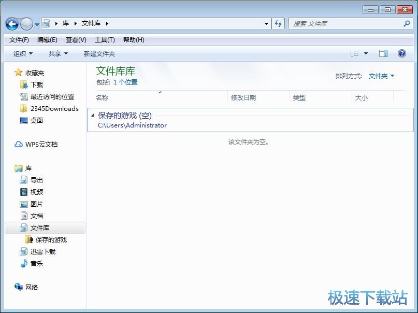Change view with the view mode icon
The image size is (418, 313).
coord(355,53)
